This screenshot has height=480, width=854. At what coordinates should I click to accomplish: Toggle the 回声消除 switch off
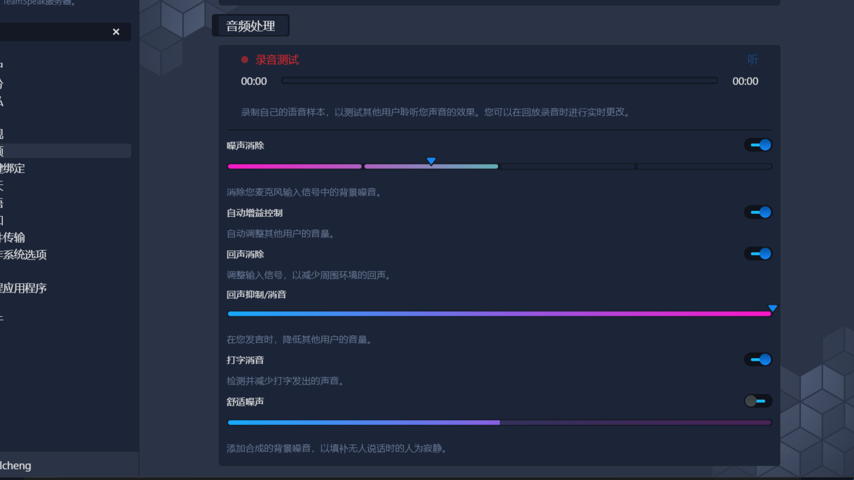point(758,254)
